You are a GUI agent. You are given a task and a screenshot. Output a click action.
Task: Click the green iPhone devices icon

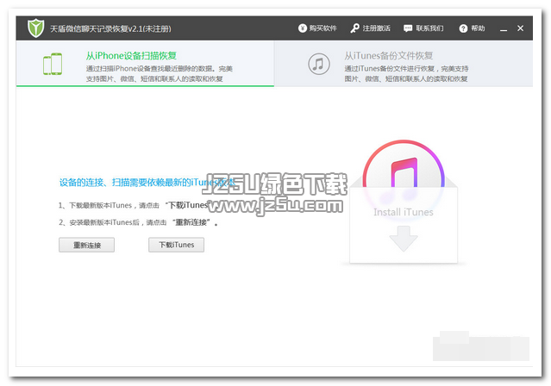coord(53,64)
